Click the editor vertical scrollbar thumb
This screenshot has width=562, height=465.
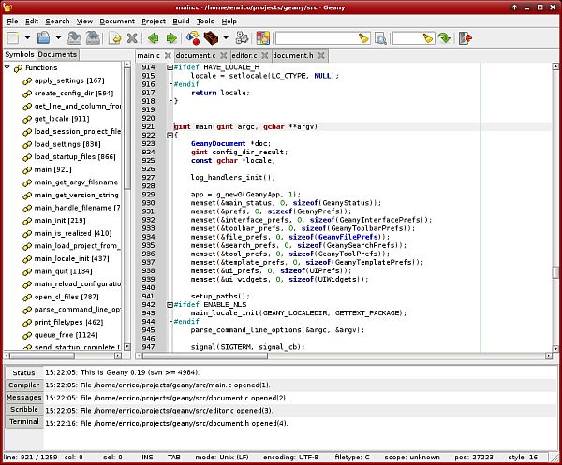[555, 272]
